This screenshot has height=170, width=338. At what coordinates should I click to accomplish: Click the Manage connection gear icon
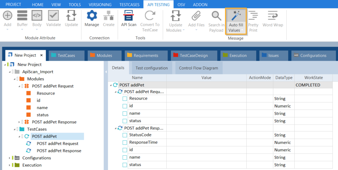click(92, 16)
